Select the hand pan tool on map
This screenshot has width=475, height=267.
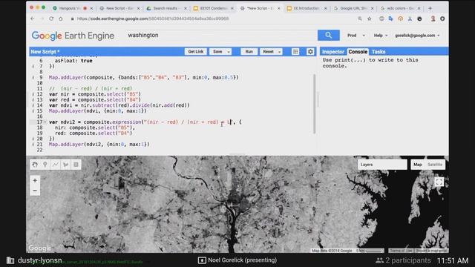tap(35, 165)
